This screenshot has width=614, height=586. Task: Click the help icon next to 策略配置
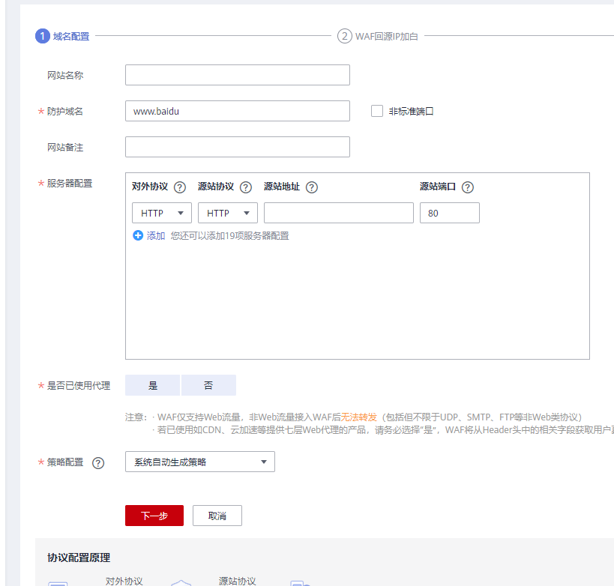pyautogui.click(x=98, y=463)
